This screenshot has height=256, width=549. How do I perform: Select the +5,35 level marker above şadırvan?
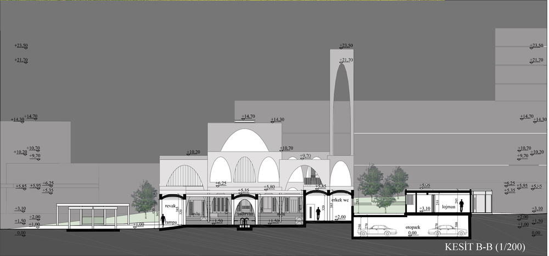click(244, 191)
